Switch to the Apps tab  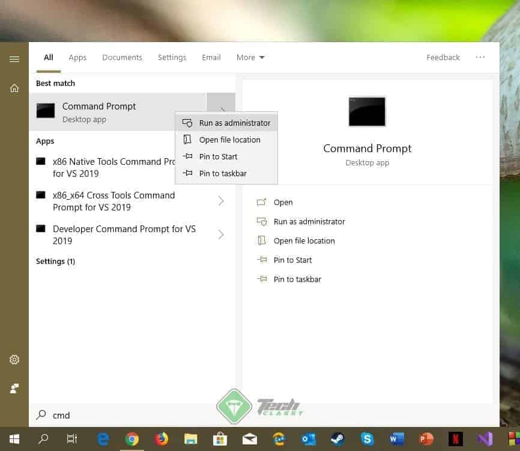pos(77,57)
